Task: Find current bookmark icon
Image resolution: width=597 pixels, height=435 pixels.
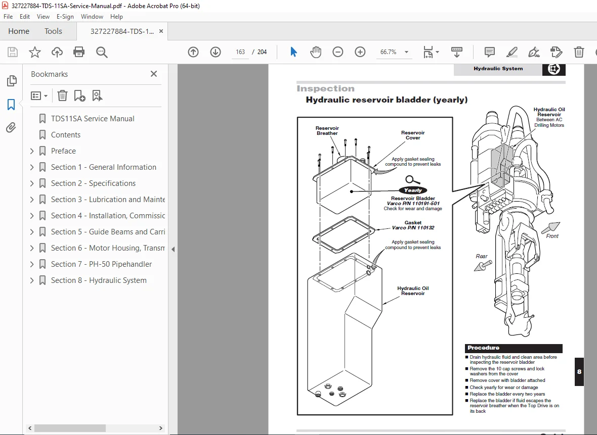Action: (x=97, y=95)
